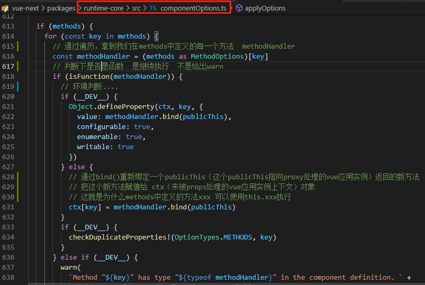The image size is (425, 285).
Task: Click 'checkDuplicateProperties' on line 634
Action: [x=117, y=237]
